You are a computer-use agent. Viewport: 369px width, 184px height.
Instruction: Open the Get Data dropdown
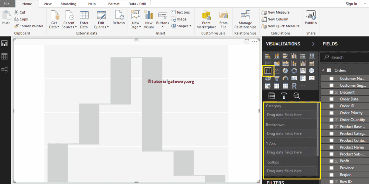[54, 20]
